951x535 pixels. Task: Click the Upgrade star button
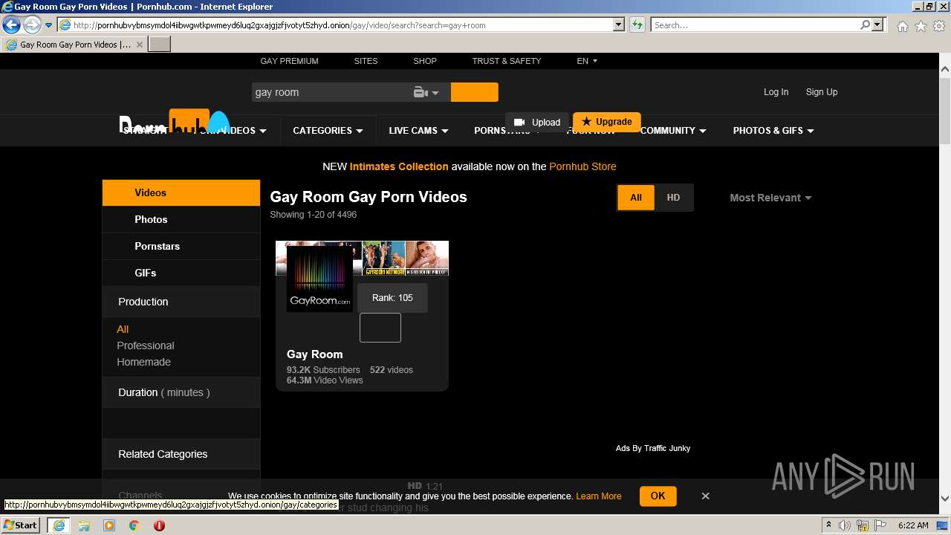(607, 122)
